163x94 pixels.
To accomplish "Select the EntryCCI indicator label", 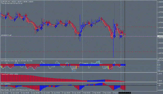I will 16,61.
